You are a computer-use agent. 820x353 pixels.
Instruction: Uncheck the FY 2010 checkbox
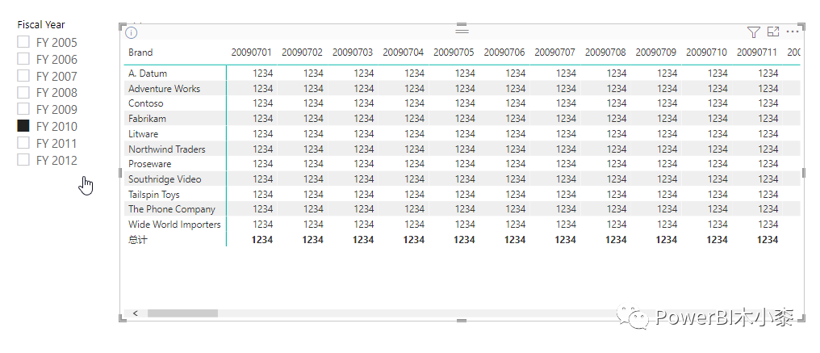point(23,126)
